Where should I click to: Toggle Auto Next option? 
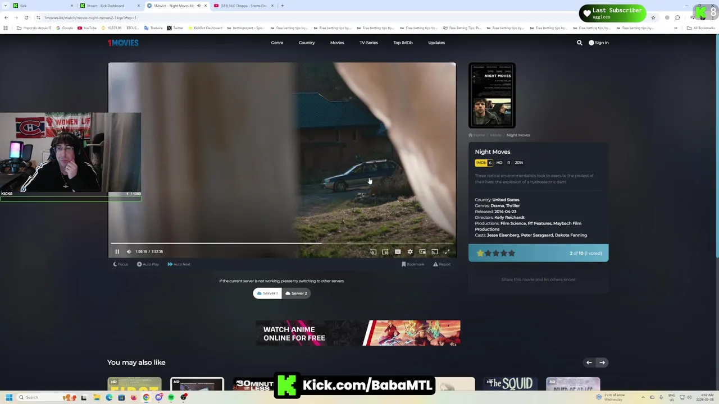(179, 264)
